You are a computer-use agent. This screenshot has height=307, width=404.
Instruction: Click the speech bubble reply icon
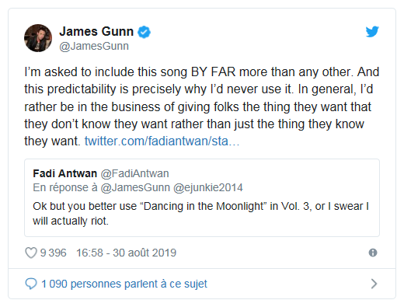[31, 284]
